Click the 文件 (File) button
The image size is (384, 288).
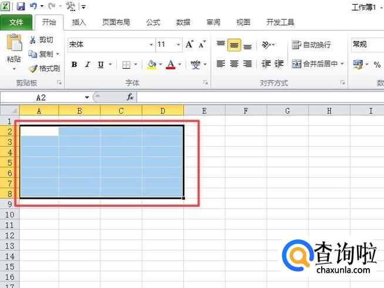point(16,22)
